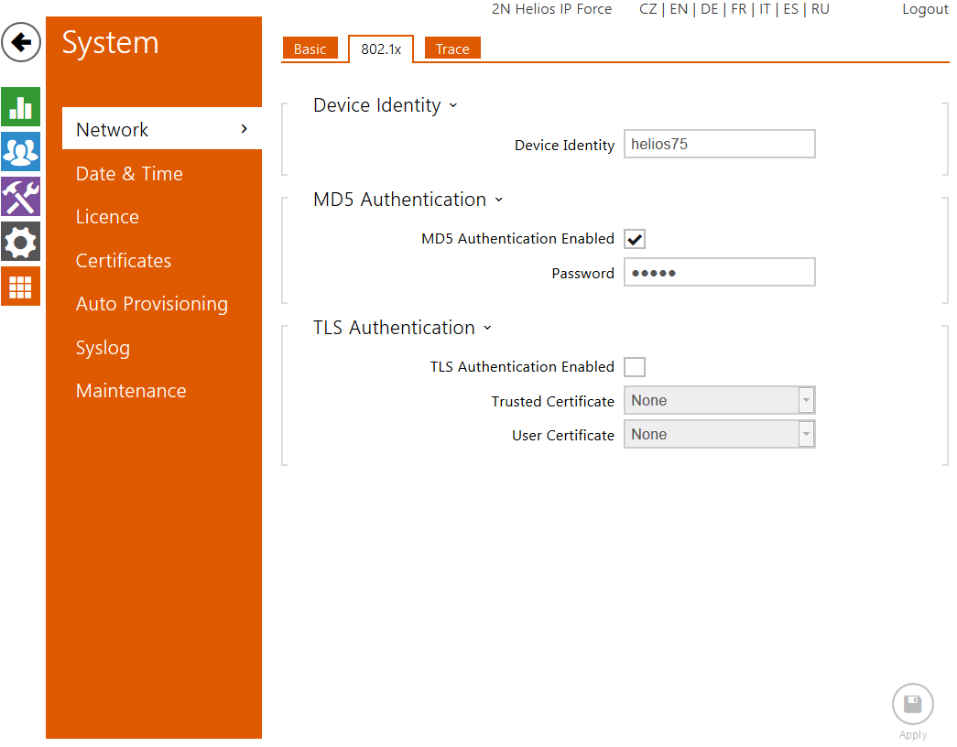Click the Logout link
This screenshot has width=957, height=747.
click(x=925, y=9)
